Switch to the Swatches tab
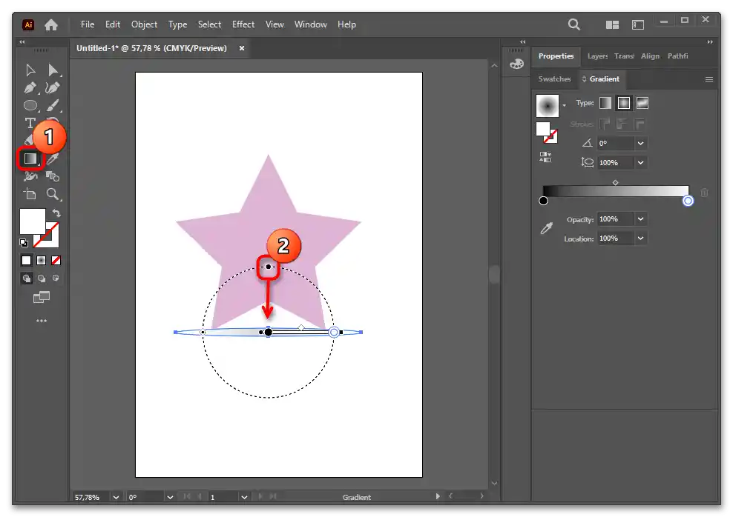733x517 pixels. pos(554,79)
